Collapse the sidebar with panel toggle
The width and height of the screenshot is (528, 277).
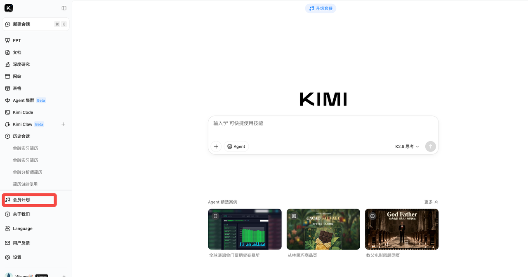coord(64,7)
